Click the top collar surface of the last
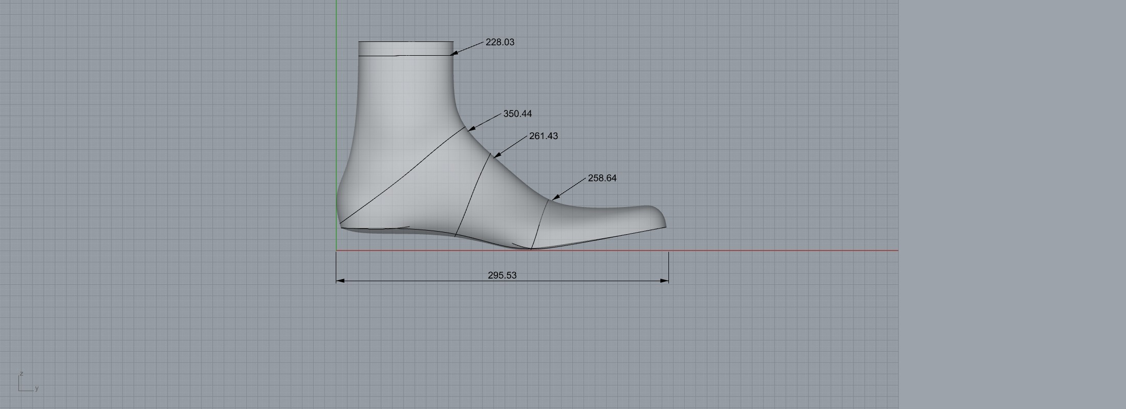 [x=405, y=48]
